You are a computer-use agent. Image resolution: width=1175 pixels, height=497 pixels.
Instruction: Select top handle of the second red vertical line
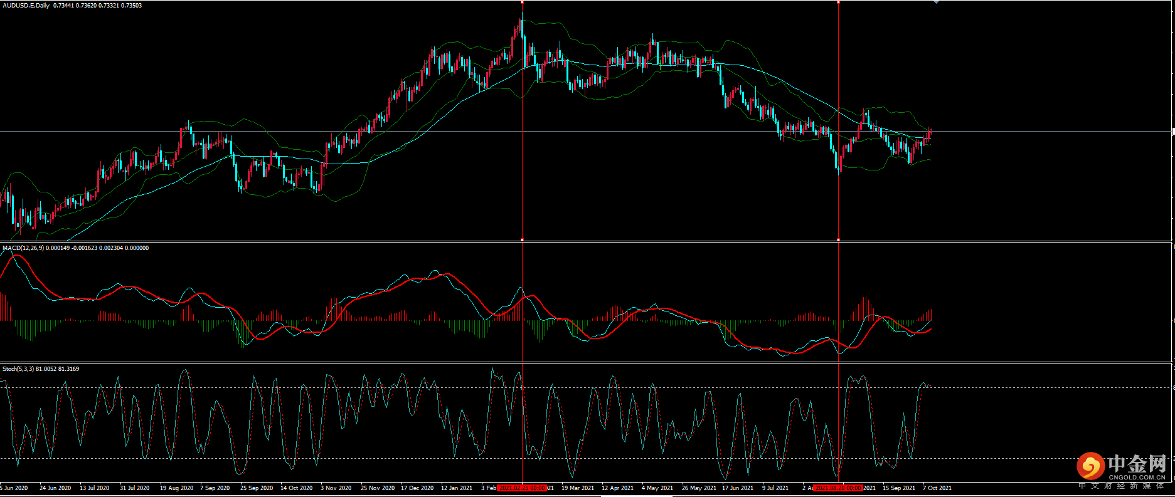coord(839,2)
